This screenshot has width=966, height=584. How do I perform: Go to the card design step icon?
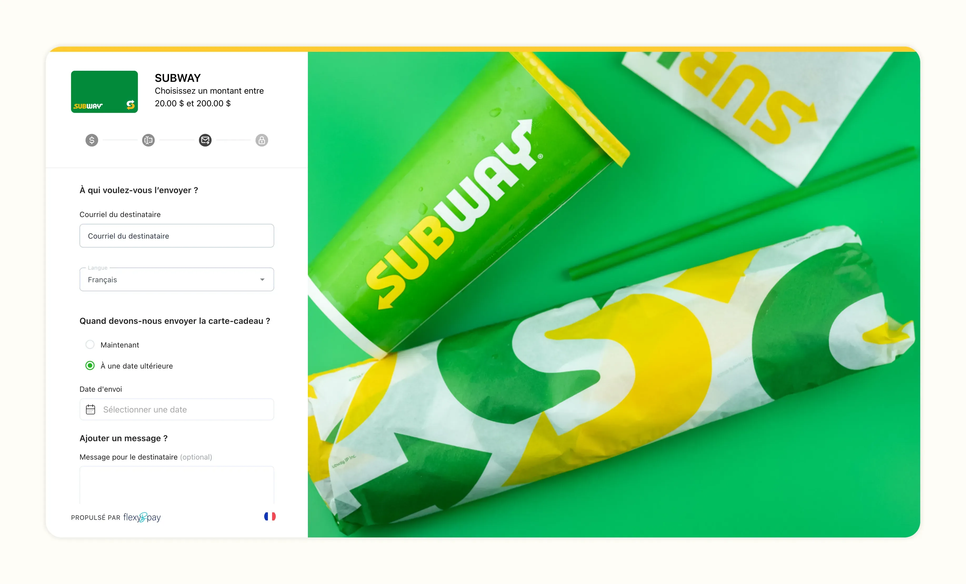pos(148,140)
